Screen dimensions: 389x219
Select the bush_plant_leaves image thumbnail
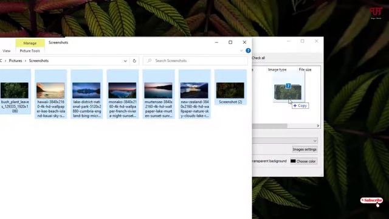15,91
